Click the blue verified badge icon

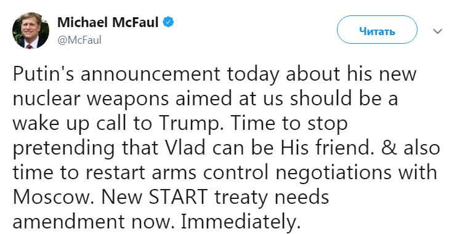pos(168,22)
